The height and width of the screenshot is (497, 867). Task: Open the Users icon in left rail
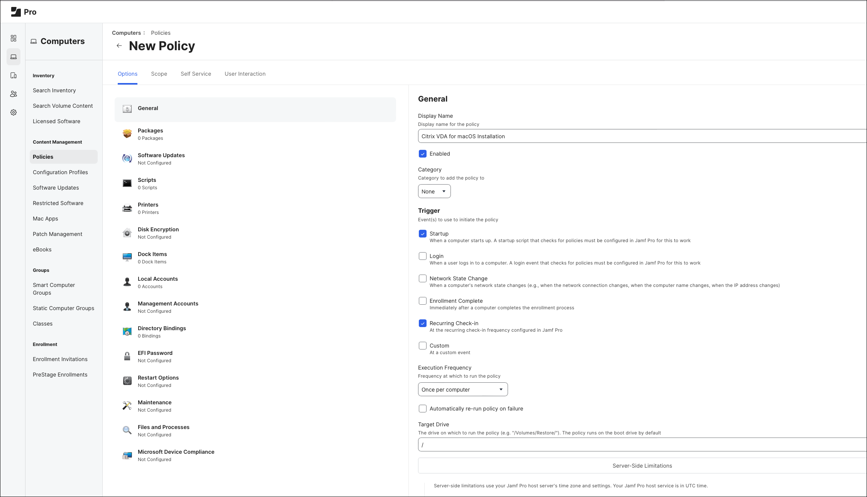click(14, 94)
